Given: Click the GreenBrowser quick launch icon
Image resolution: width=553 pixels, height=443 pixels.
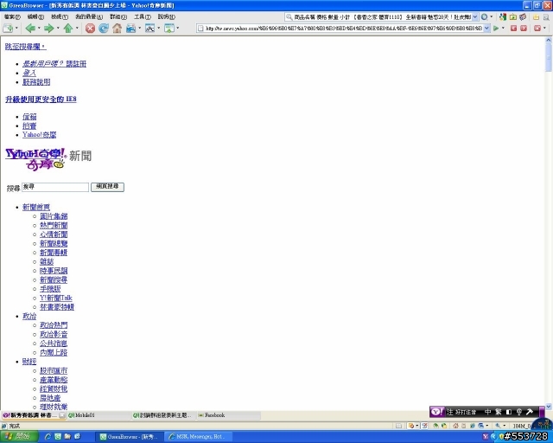Looking at the screenshot, I should click(58, 437).
